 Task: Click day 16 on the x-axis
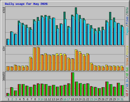click(65, 99)
